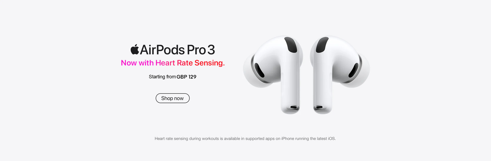The height and width of the screenshot is (161, 491).
Task: Open the right AirPod product image
Action: coord(340,75)
